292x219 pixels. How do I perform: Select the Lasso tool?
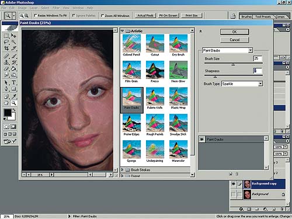(x=6, y=42)
